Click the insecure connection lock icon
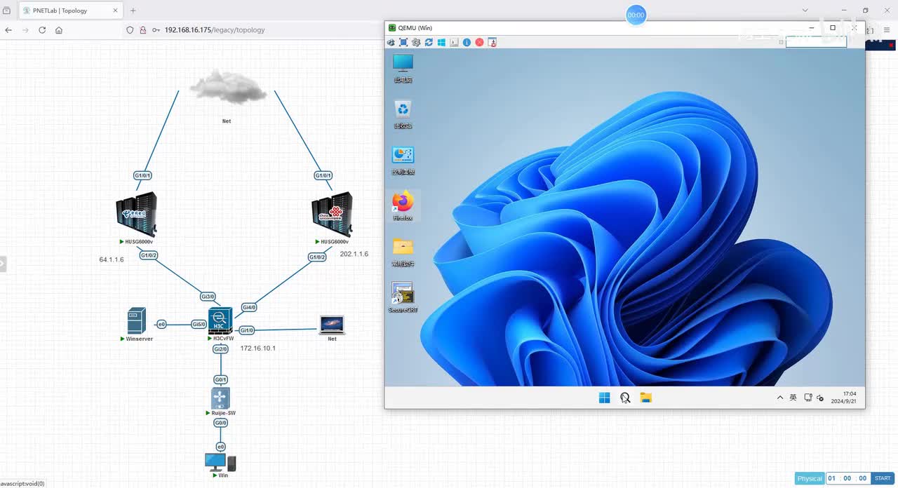898x488 pixels. pyautogui.click(x=143, y=30)
